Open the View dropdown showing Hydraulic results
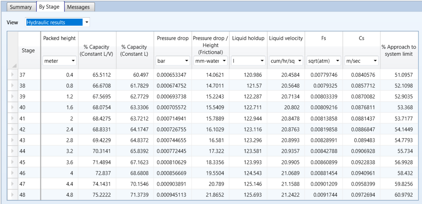Image resolution: width=422 pixels, height=204 pixels. coord(58,22)
